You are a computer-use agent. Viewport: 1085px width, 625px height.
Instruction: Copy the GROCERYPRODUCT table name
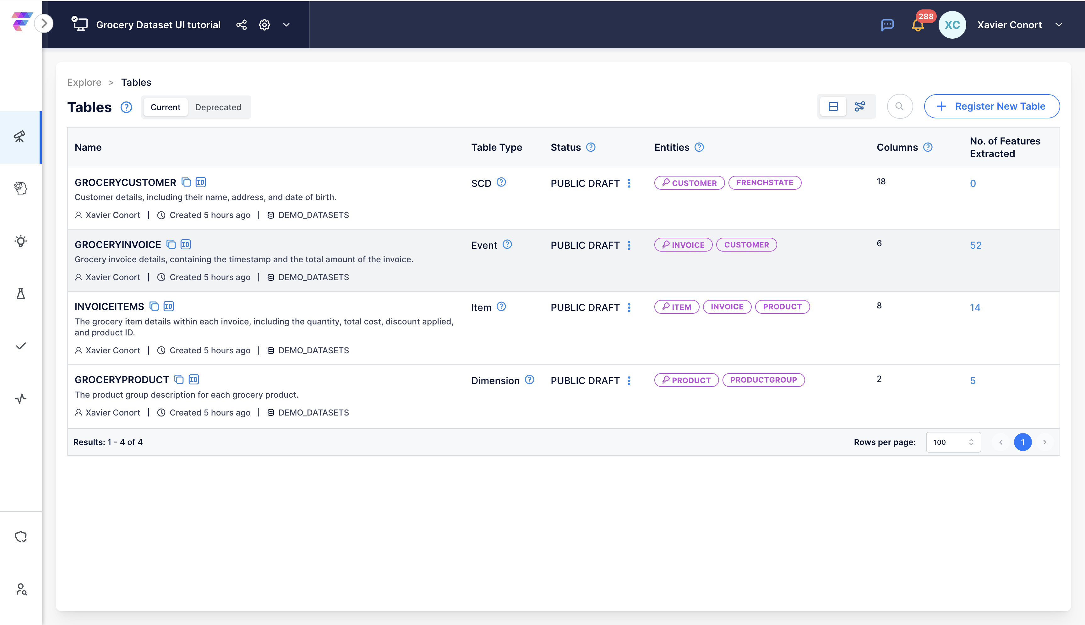point(179,379)
